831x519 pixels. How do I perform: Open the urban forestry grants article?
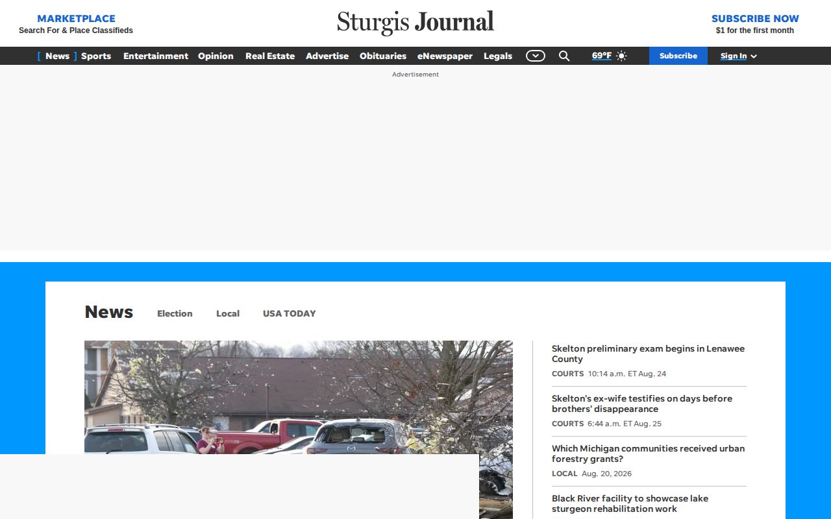click(x=648, y=453)
